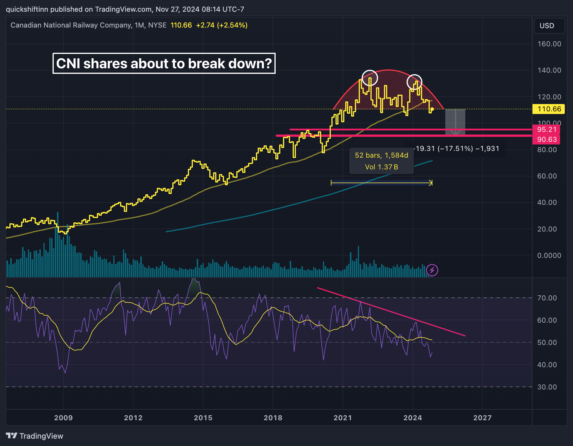This screenshot has height=446, width=573.
Task: Click the chart title 'CNI shares about to break down?'
Action: point(164,63)
